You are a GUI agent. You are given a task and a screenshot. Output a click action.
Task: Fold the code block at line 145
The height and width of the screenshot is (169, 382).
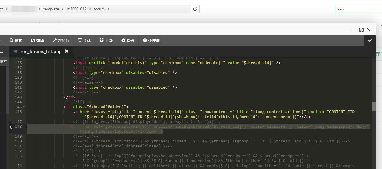coord(24,107)
